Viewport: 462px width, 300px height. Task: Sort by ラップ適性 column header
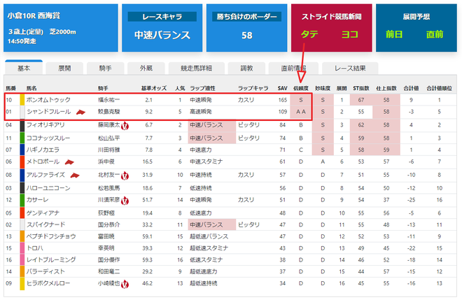click(202, 88)
